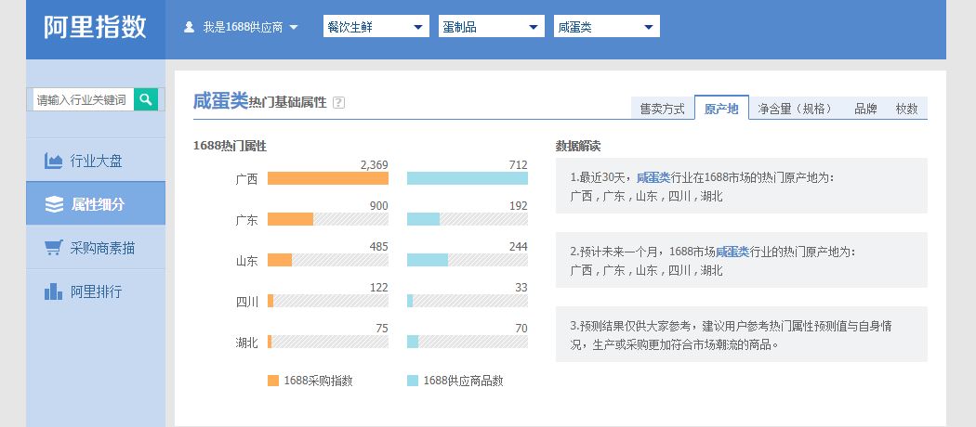Click the question mark help icon
This screenshot has height=427, width=976.
click(x=338, y=102)
